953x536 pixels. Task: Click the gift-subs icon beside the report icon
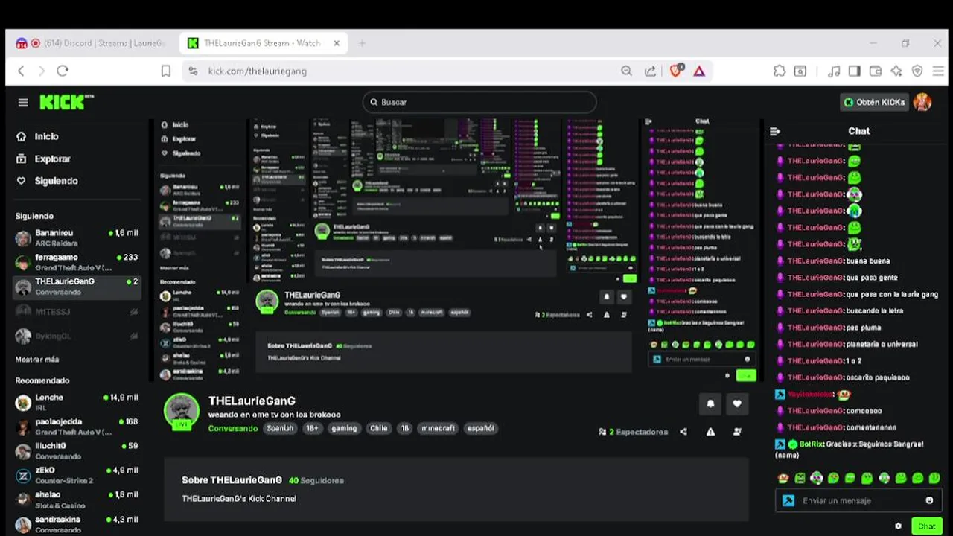pyautogui.click(x=737, y=432)
